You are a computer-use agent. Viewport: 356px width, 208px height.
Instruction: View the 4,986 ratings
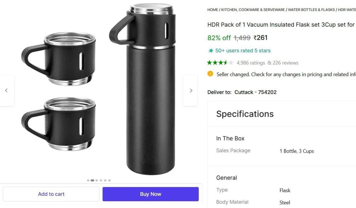(x=251, y=63)
